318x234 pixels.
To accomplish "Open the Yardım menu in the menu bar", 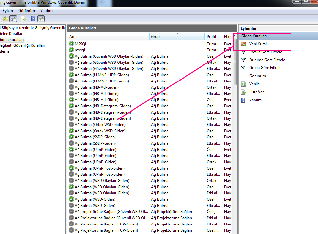I will click(x=46, y=11).
